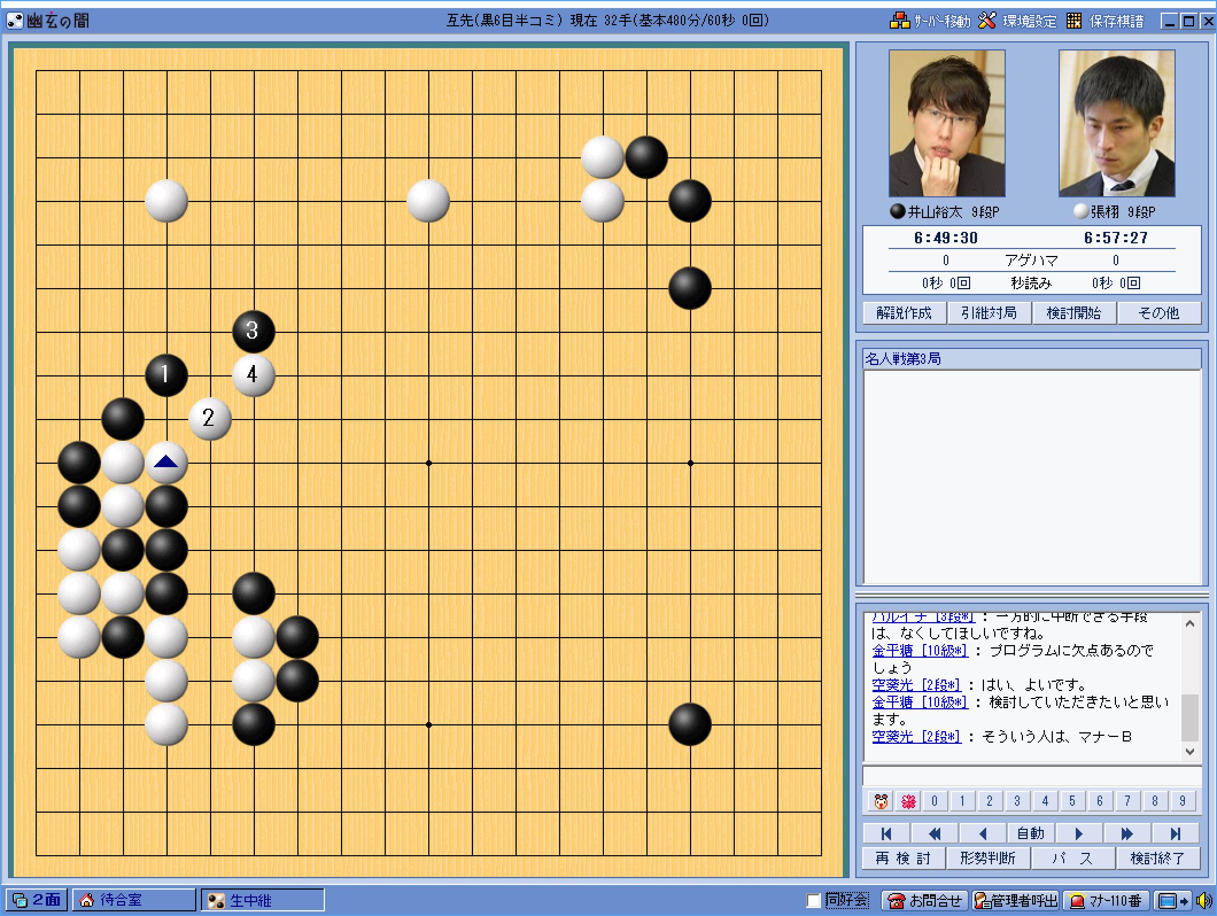
Task: Toggle 自動 auto-play button
Action: coord(1030,833)
